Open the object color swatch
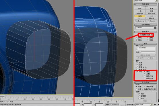Image resolution: width=159 pixels, height=106 pixels. tap(155, 28)
